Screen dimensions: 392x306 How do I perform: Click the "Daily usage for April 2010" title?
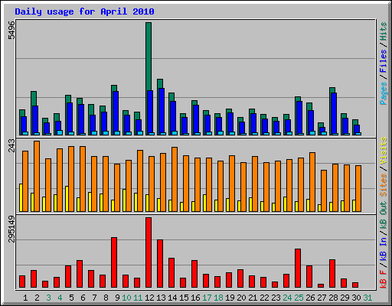click(x=84, y=11)
